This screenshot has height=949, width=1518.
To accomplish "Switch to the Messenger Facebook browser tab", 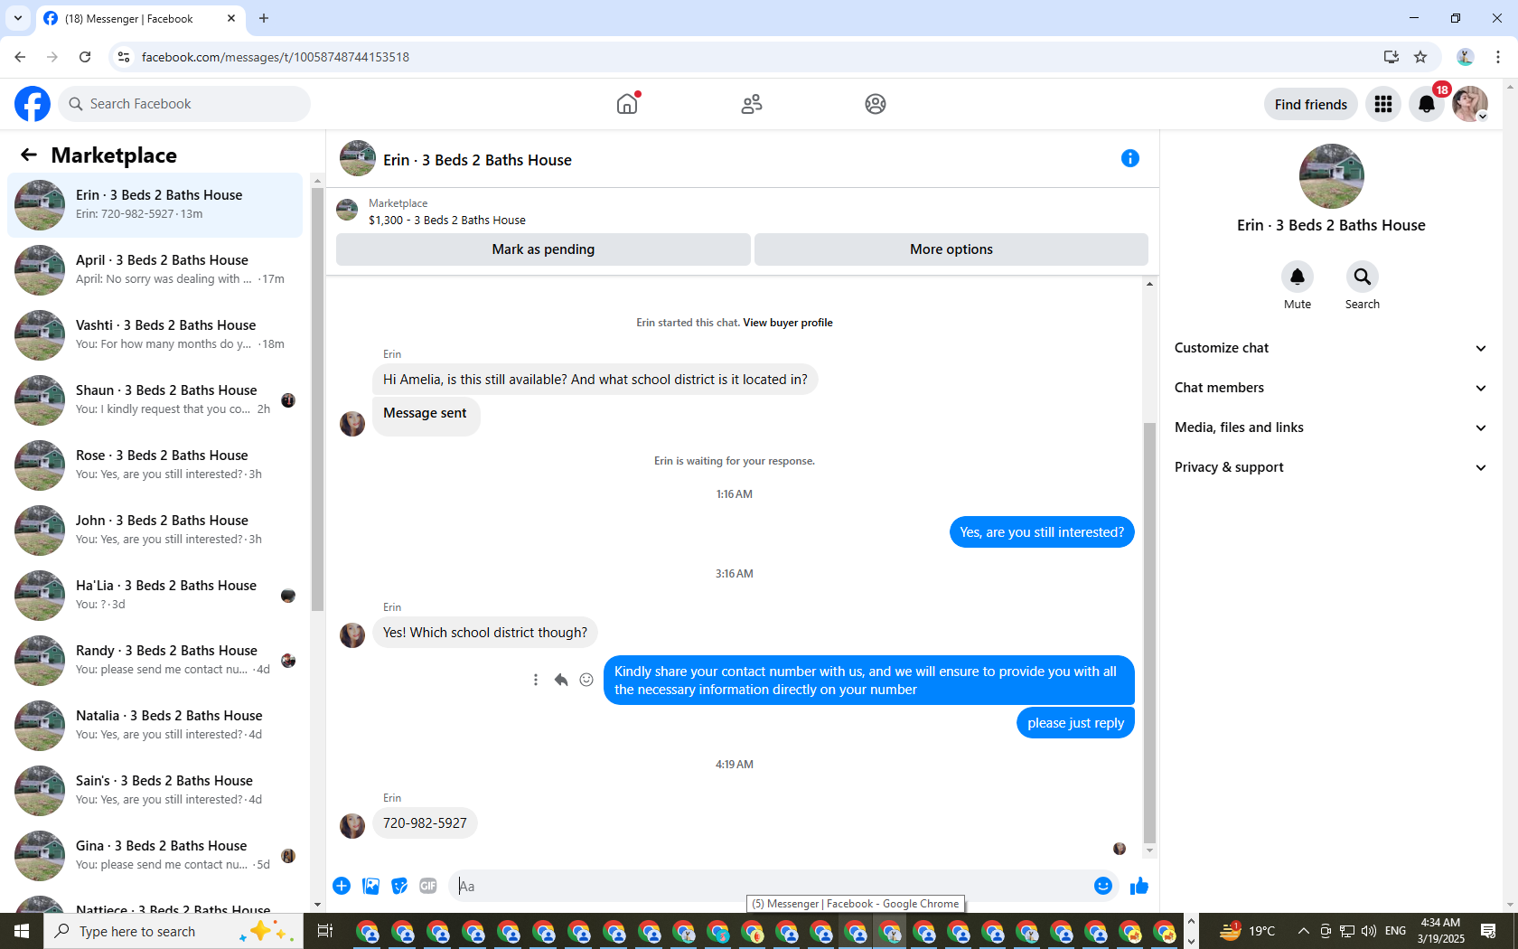I will tap(141, 18).
